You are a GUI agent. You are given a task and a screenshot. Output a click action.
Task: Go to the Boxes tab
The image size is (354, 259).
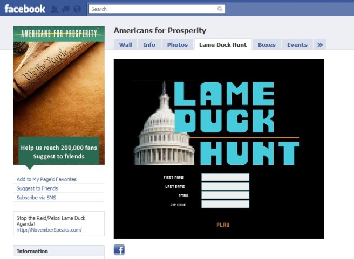click(x=267, y=45)
